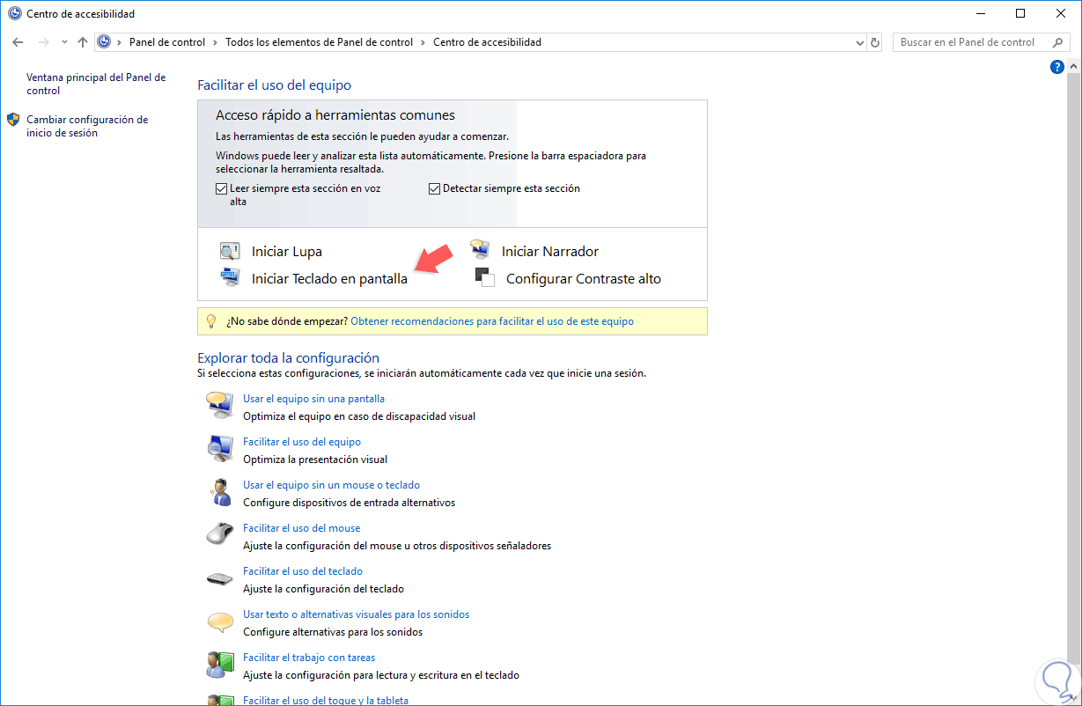Viewport: 1082px width, 706px height.
Task: Click text Ajuste la configuración del teclado
Action: 323,589
